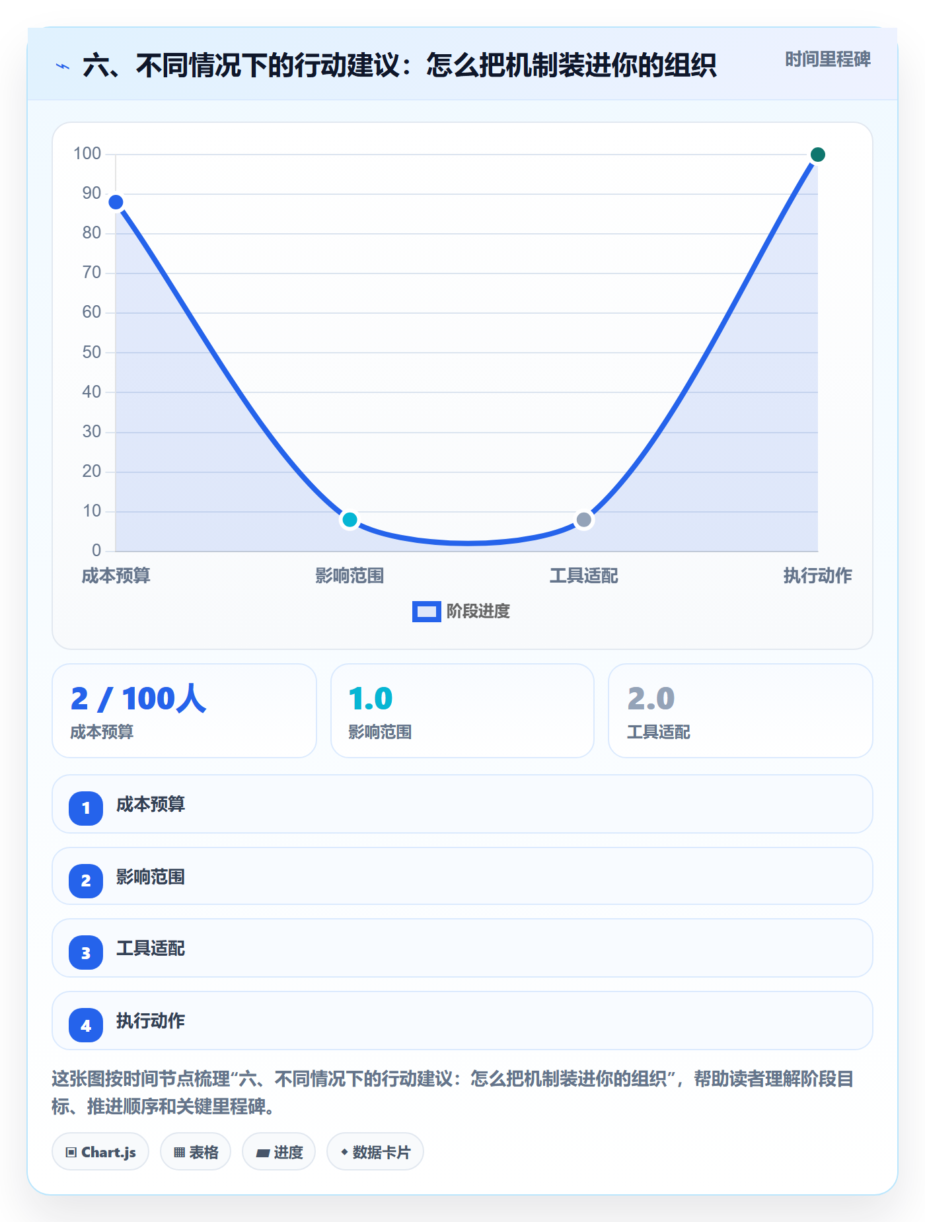Select the 成本预算 step row text
Viewport: 925px width, 1222px height.
point(151,805)
